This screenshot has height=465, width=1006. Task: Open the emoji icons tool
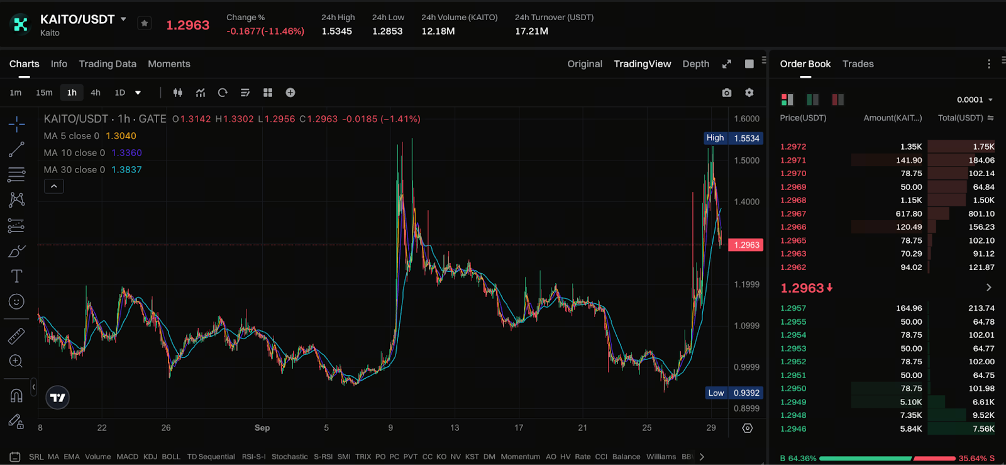[16, 301]
